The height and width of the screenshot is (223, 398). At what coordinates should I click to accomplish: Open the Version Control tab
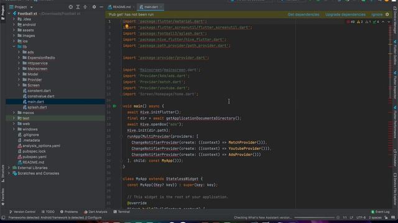point(22,212)
